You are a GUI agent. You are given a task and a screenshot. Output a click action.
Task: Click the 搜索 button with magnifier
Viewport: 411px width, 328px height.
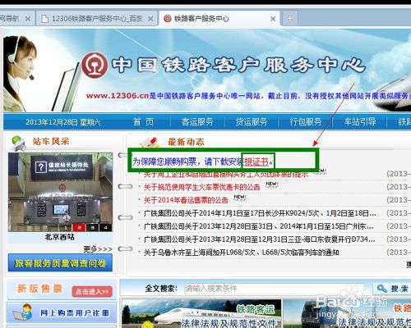coord(392,289)
